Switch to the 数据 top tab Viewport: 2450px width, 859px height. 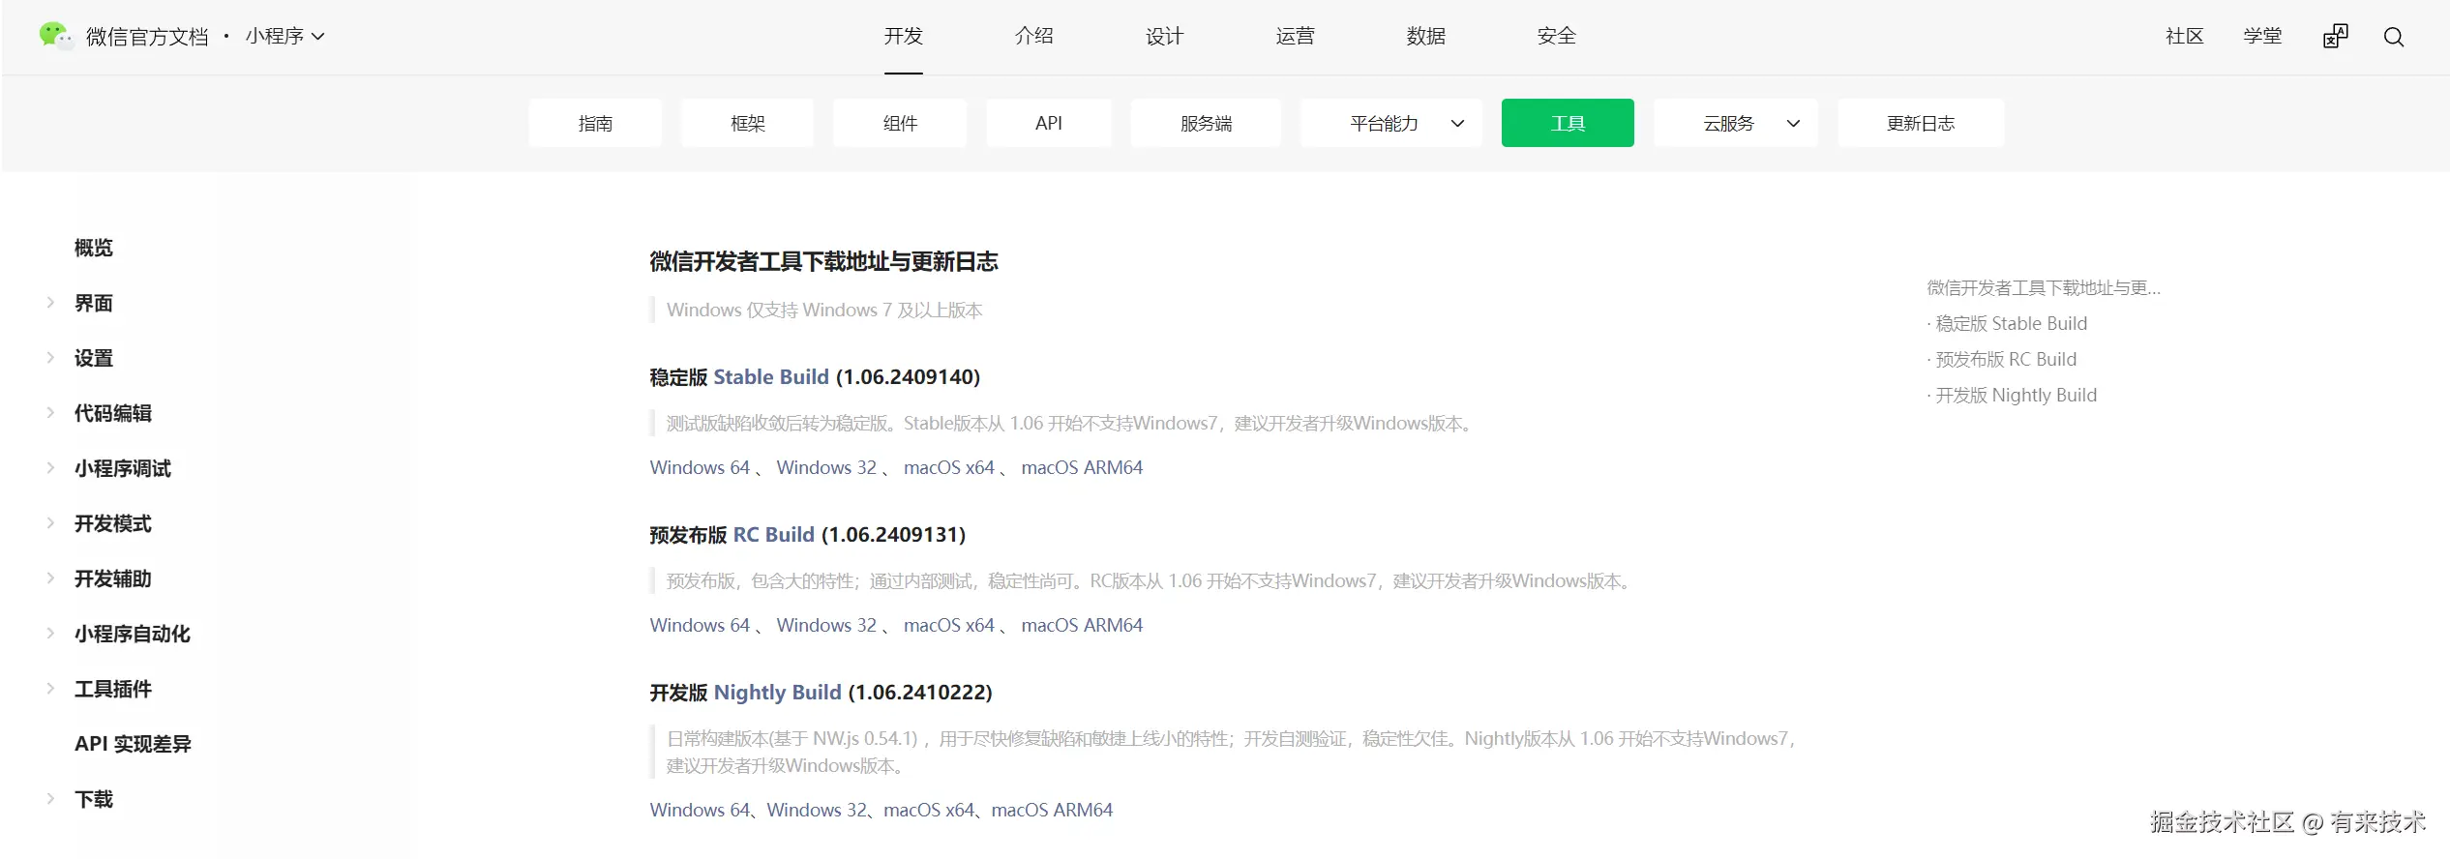1425,36
